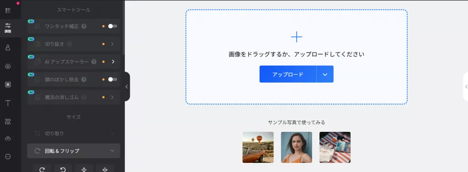The width and height of the screenshot is (468, 172).
Task: Open the more options ellipsis in sidebar
Action: [8, 156]
